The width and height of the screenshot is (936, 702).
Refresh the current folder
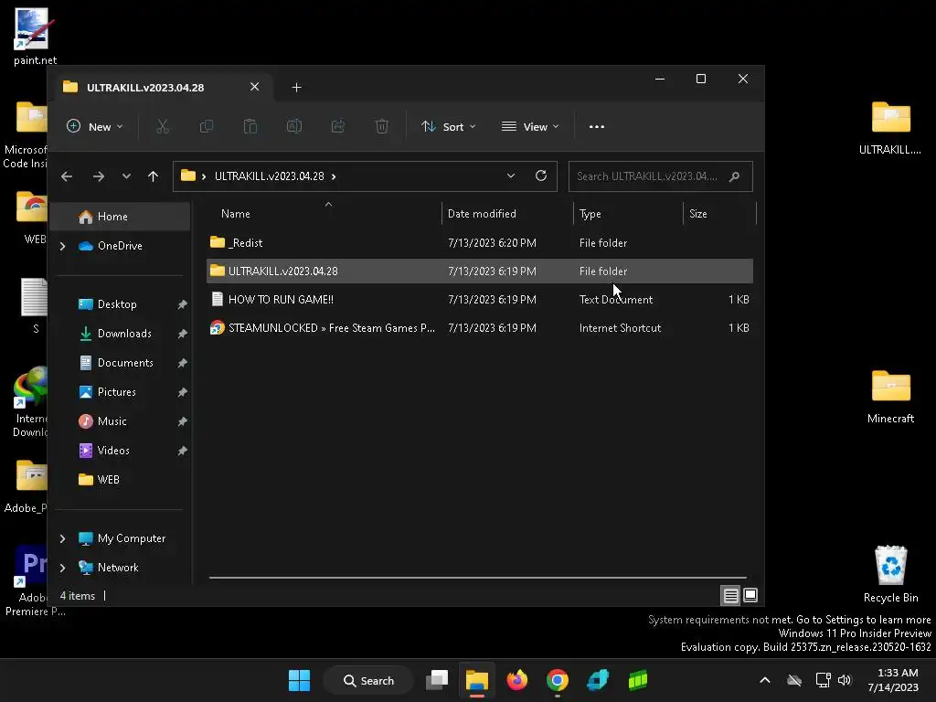pyautogui.click(x=541, y=175)
